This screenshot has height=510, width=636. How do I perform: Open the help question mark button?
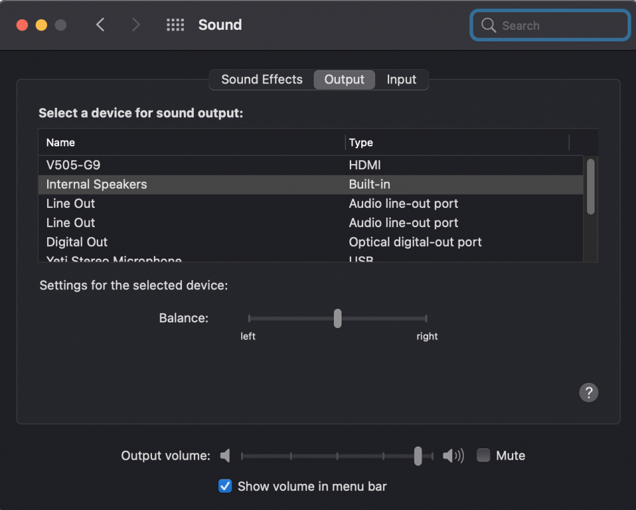588,392
